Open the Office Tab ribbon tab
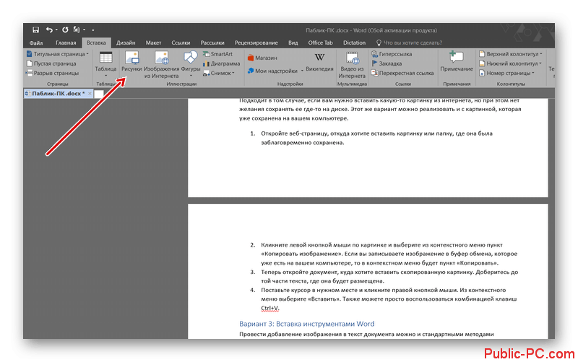 (x=320, y=43)
